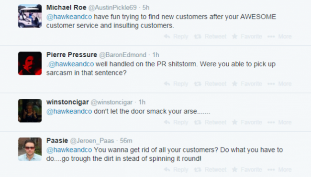
Task: Retweet Paasie's tweet
Action: (210, 170)
